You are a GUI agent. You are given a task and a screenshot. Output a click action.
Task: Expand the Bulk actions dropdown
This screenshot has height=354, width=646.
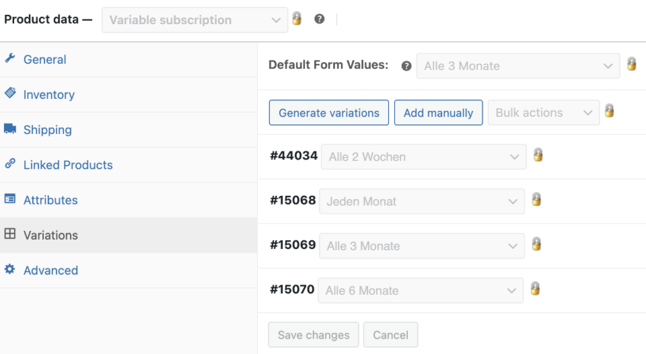click(544, 112)
